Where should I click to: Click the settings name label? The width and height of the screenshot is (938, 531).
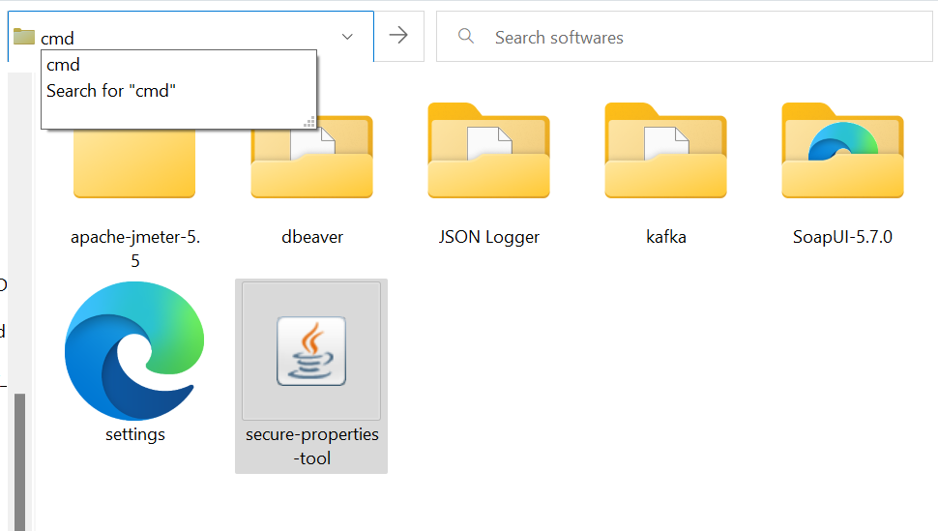click(x=135, y=434)
